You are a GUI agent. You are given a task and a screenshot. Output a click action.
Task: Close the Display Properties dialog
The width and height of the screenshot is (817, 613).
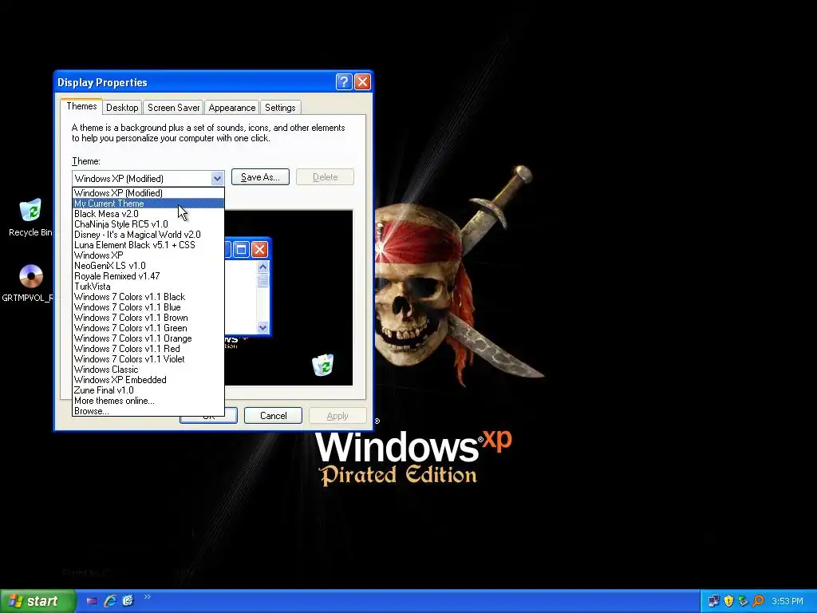363,82
